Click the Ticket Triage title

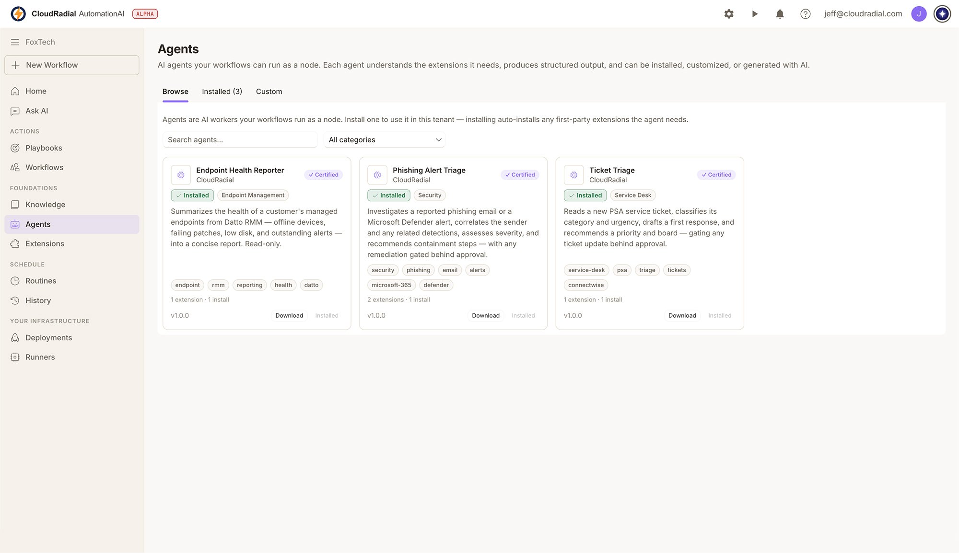[612, 170]
